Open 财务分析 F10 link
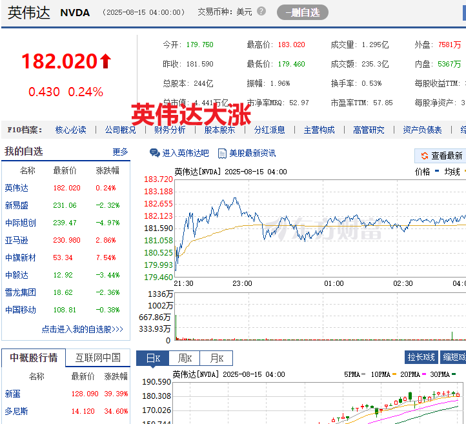This screenshot has width=466, height=424. point(170,130)
